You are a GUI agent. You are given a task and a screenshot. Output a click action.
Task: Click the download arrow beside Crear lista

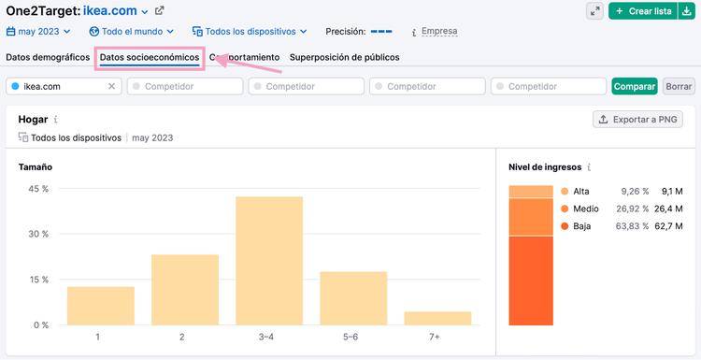pyautogui.click(x=687, y=11)
